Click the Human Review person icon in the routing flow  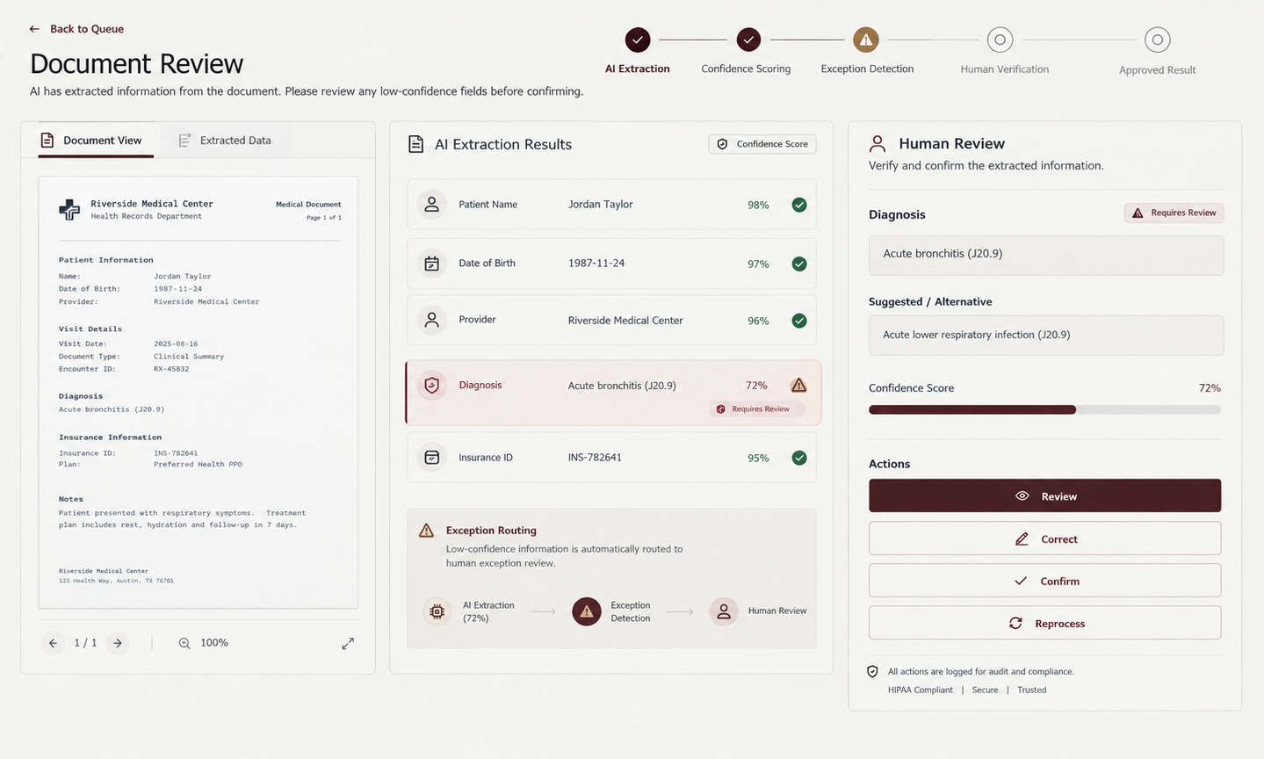[x=724, y=611]
